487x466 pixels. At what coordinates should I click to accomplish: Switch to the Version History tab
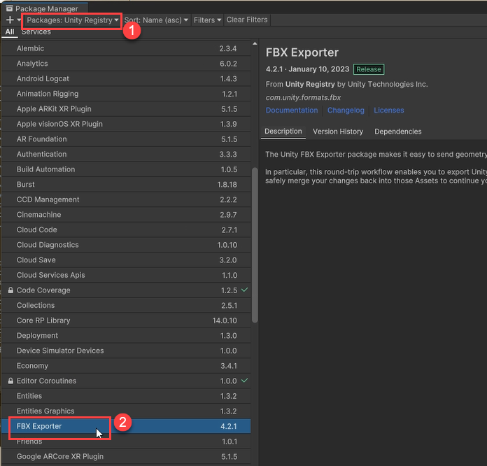point(338,132)
